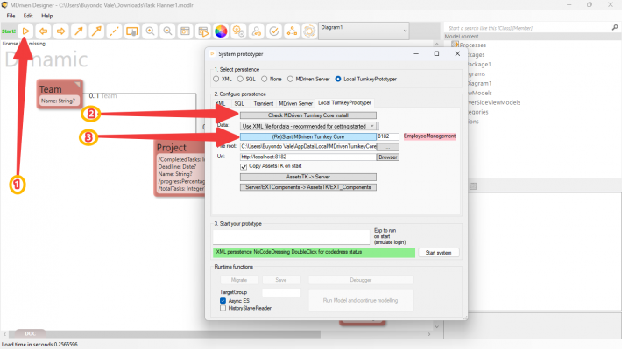Viewport: 622px width, 349px height.
Task: Select the dashed line link tool
Action: click(114, 31)
